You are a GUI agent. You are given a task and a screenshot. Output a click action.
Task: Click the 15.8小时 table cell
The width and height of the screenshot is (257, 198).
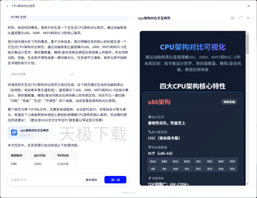click(66, 164)
